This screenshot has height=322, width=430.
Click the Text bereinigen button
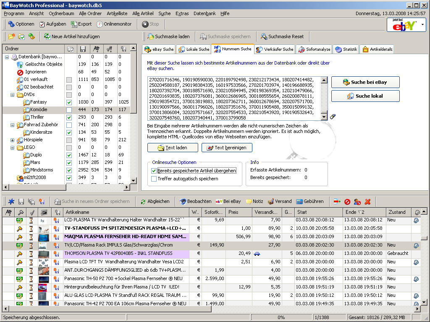pos(227,148)
